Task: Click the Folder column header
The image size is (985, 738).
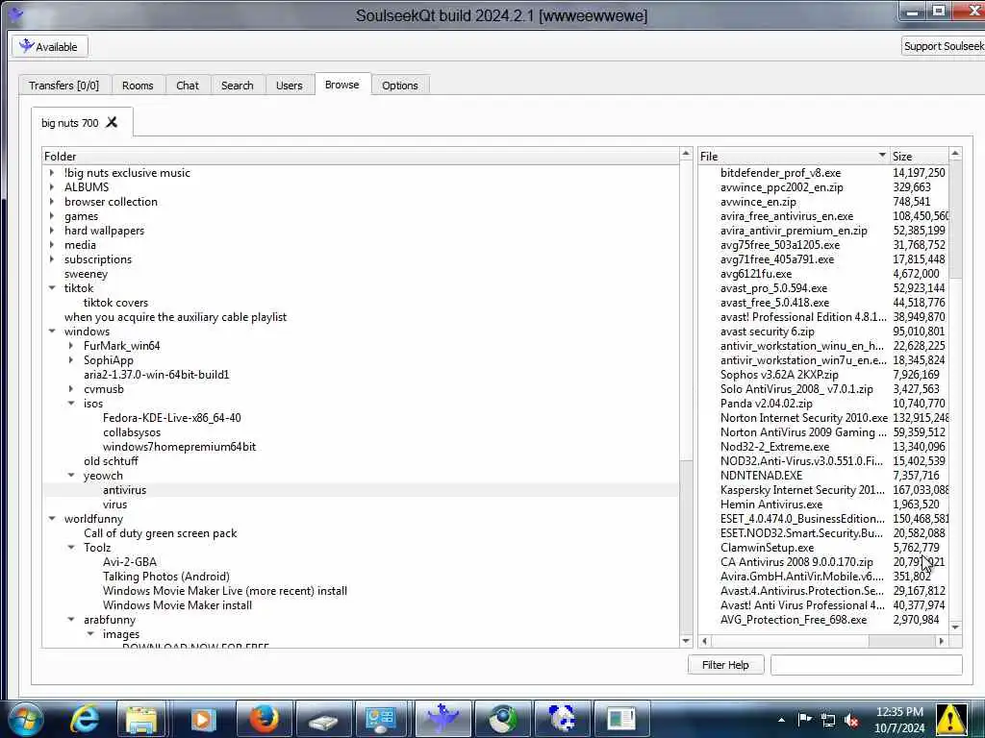Action: [360, 157]
